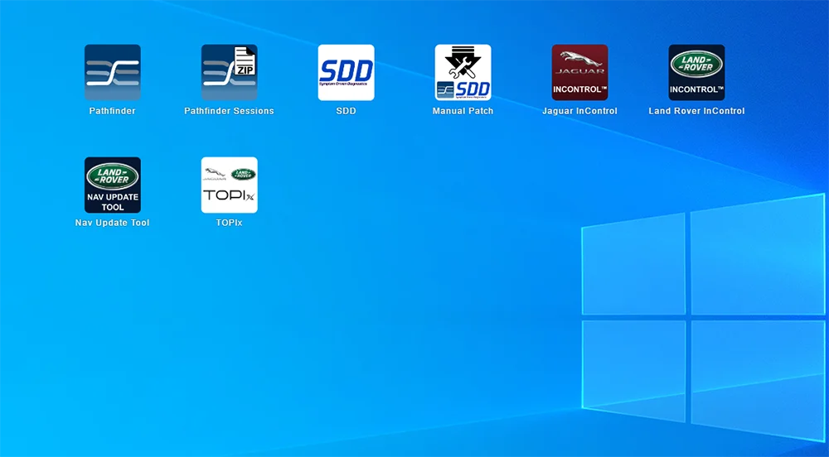Click the "Manual Patch" label text

point(463,111)
